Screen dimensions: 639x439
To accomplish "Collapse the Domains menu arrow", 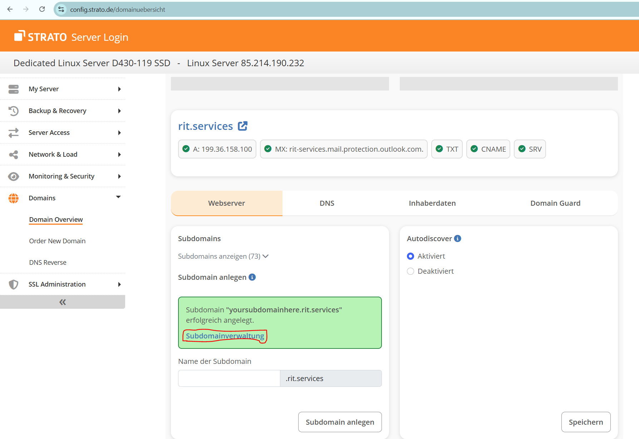I will pyautogui.click(x=118, y=197).
